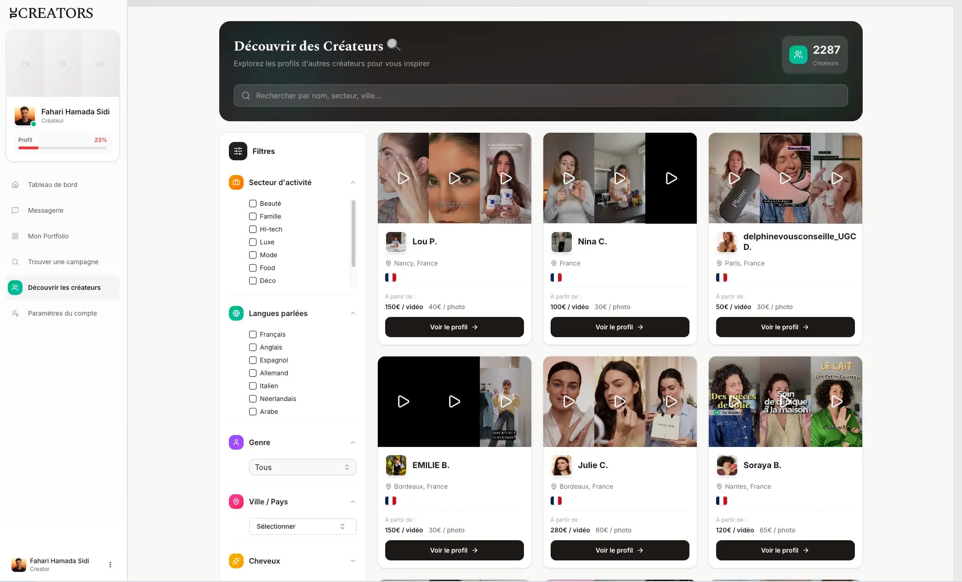Open the Messagerie menu item

46,210
